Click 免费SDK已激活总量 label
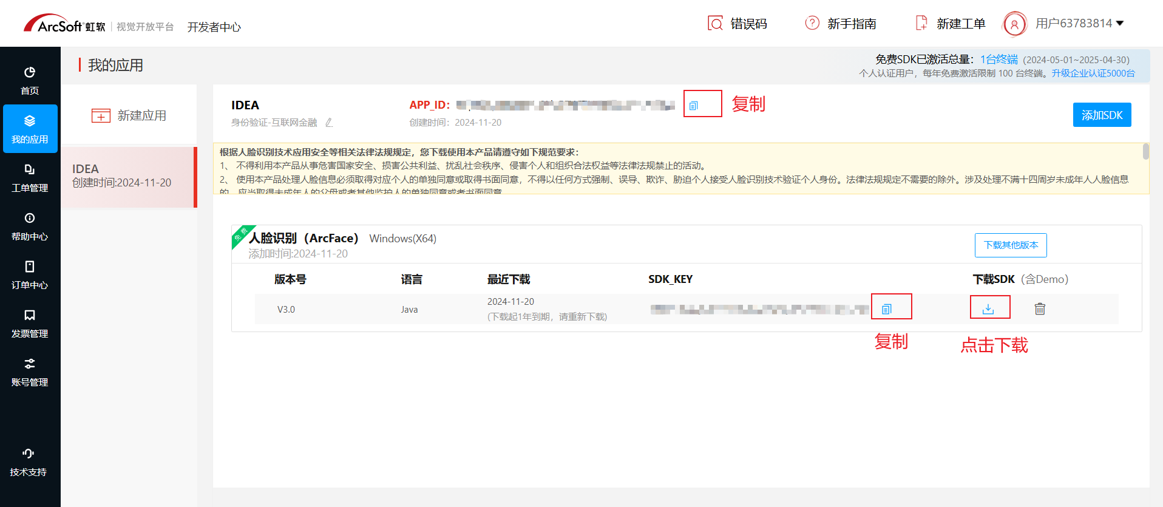Viewport: 1163px width, 507px height. point(924,59)
